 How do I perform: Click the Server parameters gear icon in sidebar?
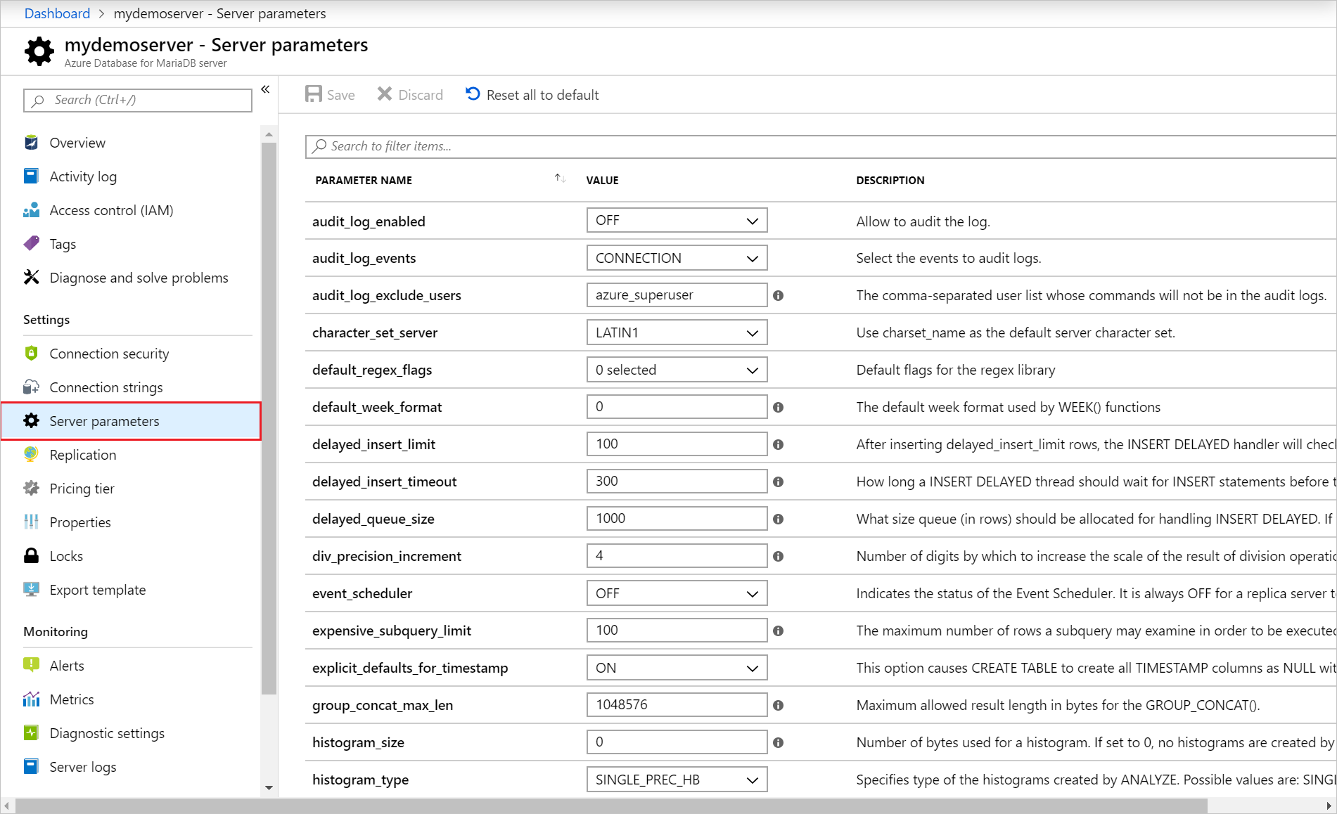pos(31,421)
